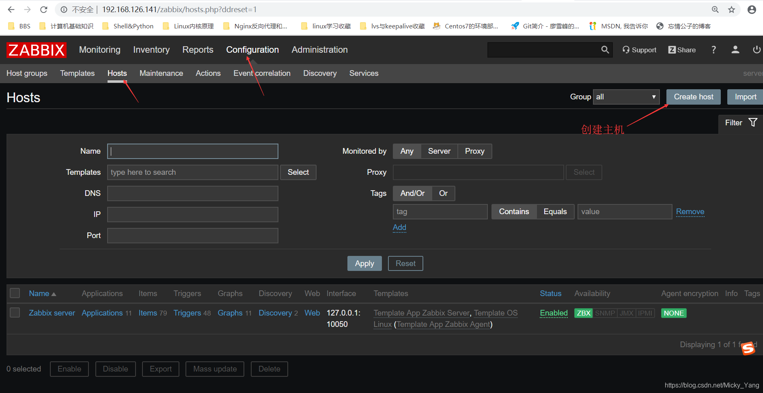Go to Maintenance tab
The image size is (763, 393).
pyautogui.click(x=161, y=73)
